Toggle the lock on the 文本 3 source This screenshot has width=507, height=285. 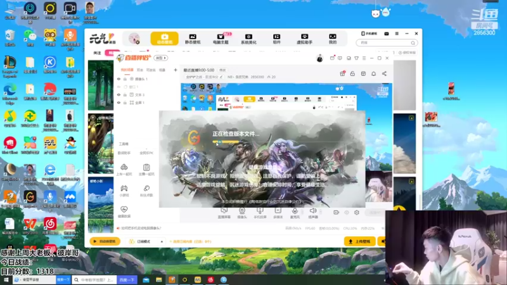coord(125,94)
